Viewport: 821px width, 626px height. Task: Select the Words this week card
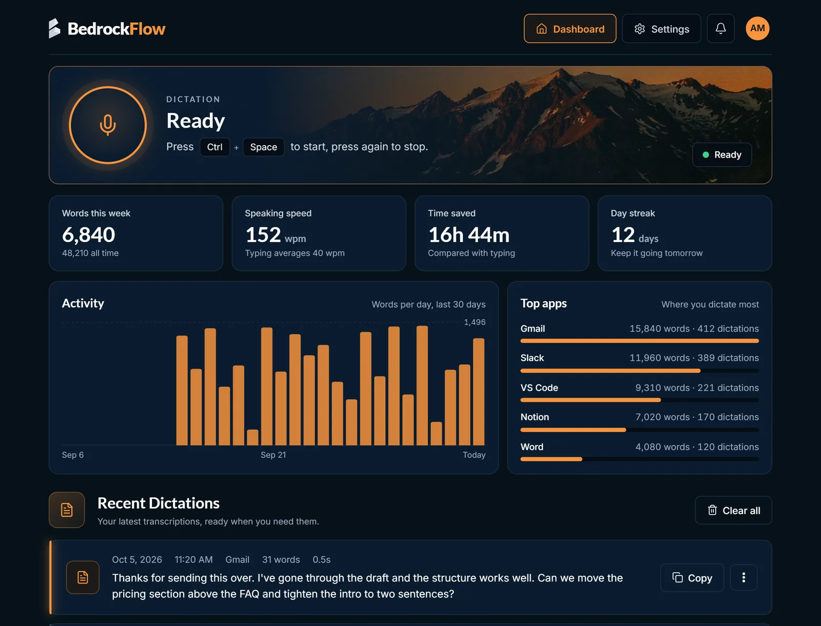[x=136, y=233]
